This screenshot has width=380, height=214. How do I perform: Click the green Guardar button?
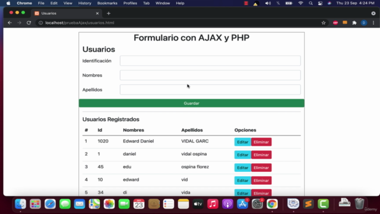[x=191, y=103]
